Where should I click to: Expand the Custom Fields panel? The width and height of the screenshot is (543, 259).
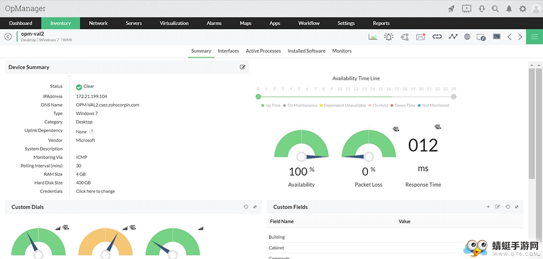516,207
